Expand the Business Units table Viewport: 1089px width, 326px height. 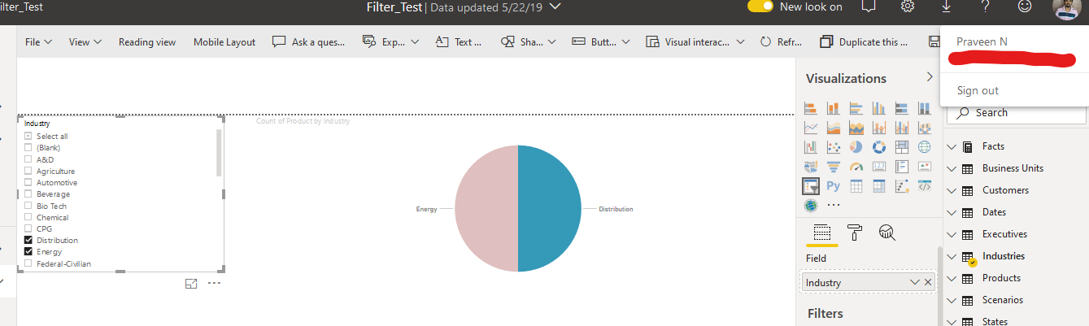(x=952, y=168)
